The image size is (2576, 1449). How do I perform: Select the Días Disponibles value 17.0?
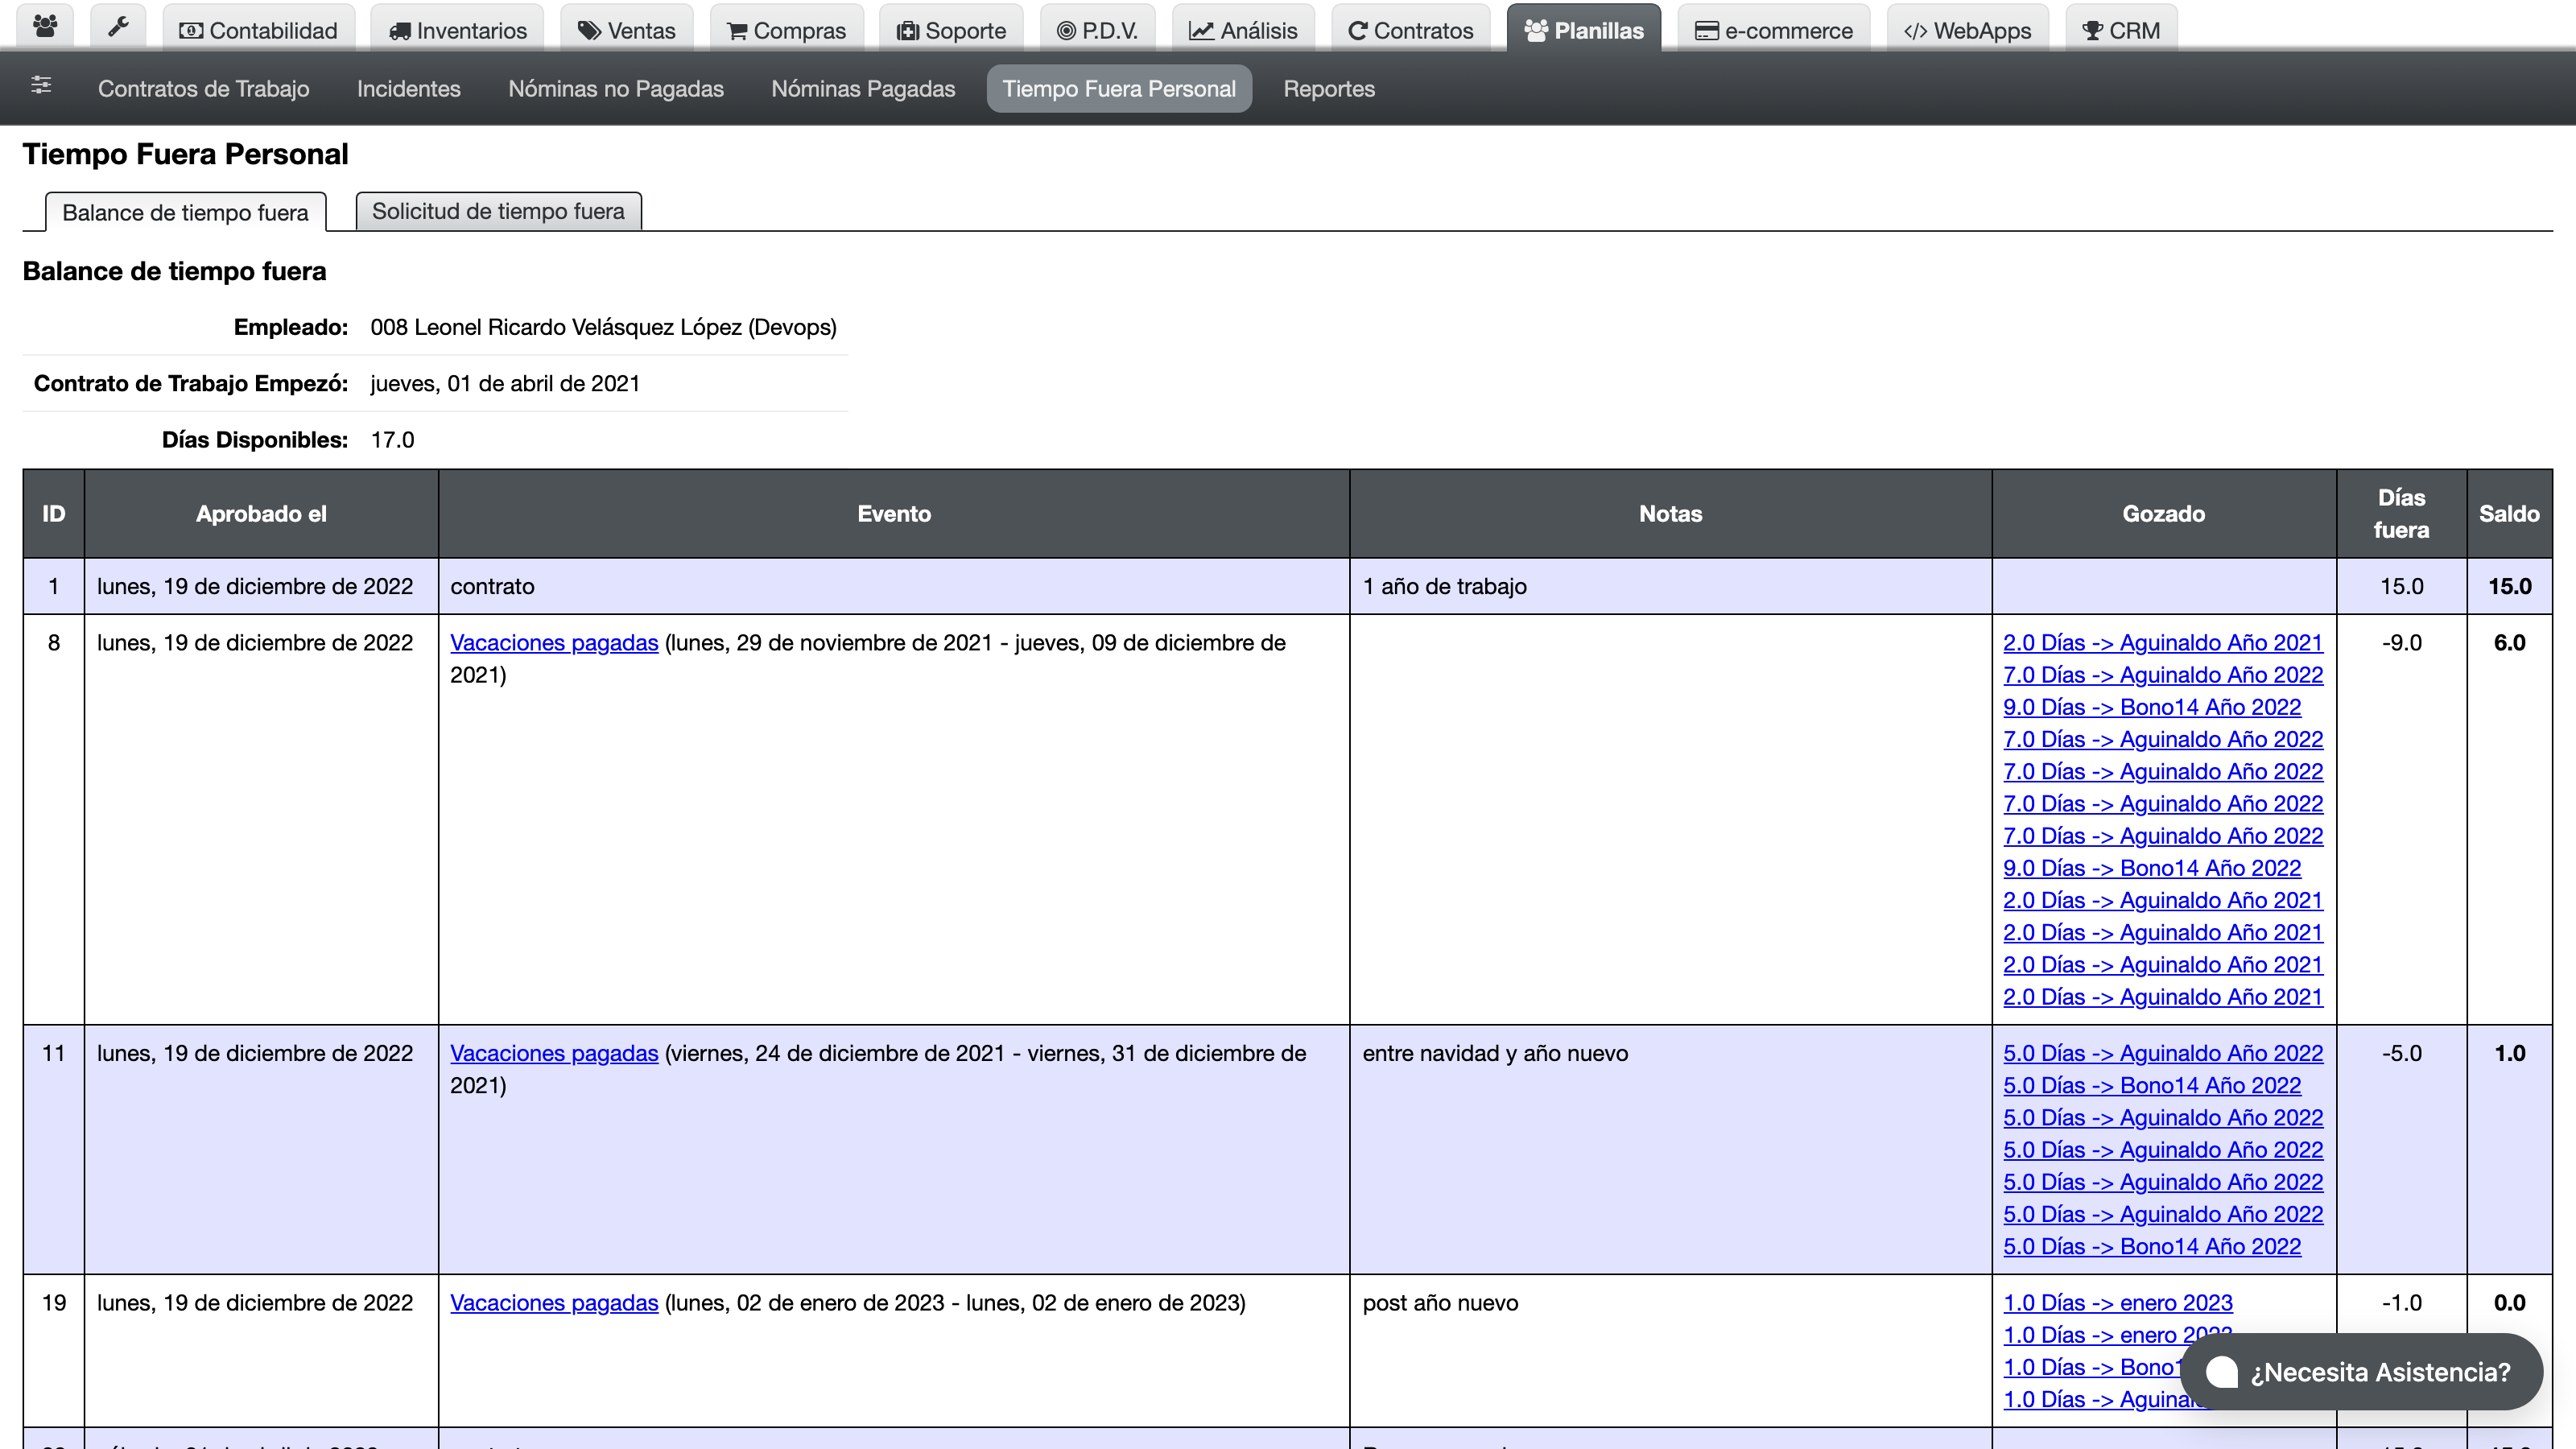tap(392, 440)
